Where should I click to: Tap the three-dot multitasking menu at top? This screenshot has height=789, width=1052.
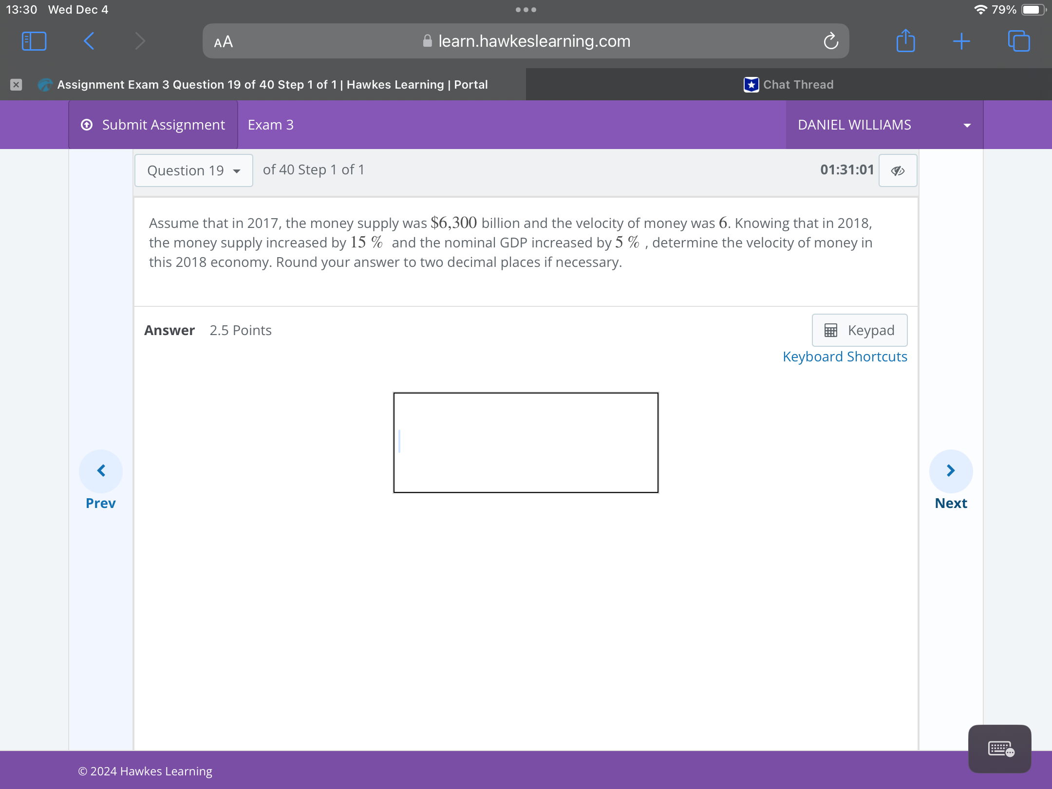coord(526,10)
